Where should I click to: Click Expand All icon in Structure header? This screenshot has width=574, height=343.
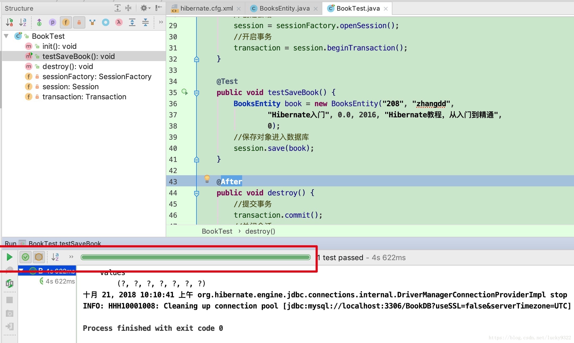[x=118, y=8]
